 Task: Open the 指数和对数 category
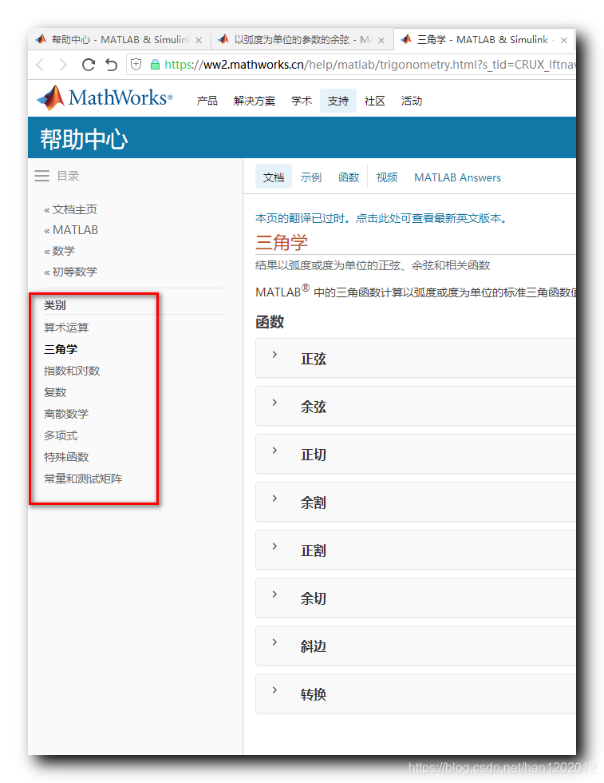pos(72,371)
